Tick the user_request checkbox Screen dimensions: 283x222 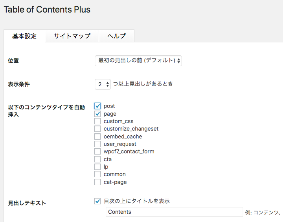click(x=98, y=144)
